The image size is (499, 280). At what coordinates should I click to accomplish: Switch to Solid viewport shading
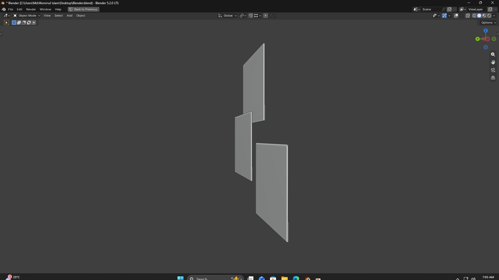[x=479, y=16]
